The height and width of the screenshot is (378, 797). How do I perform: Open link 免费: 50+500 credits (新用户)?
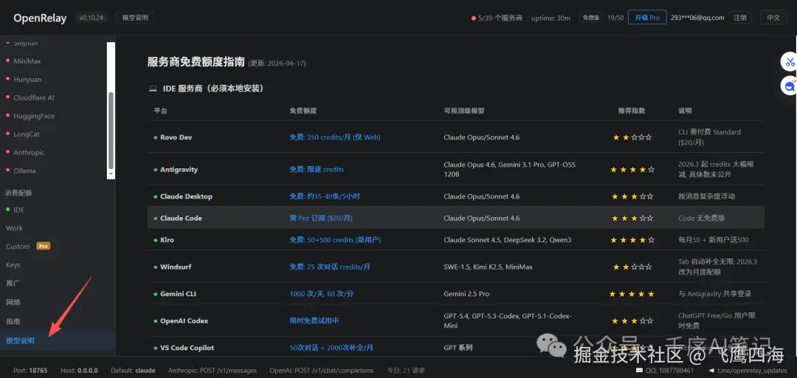tap(336, 240)
